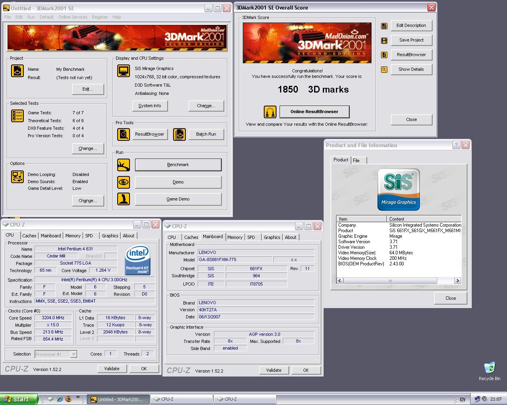507x405 pixels.
Task: Click Change... button in Display settings
Action: pos(206,106)
